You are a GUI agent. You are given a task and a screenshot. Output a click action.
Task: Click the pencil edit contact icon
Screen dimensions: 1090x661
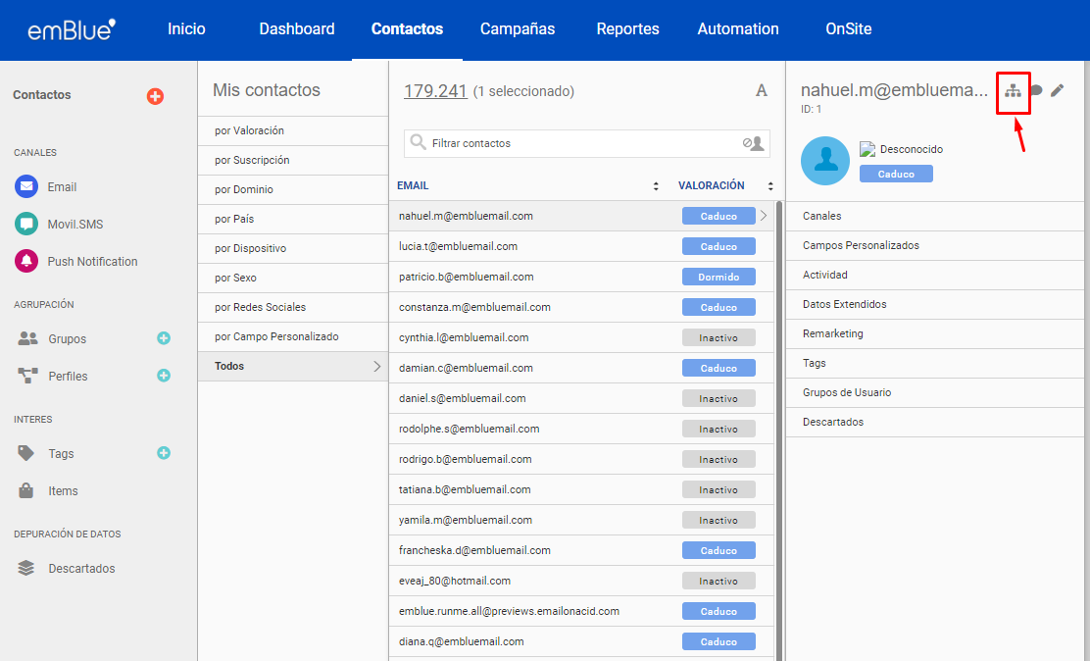(x=1057, y=90)
